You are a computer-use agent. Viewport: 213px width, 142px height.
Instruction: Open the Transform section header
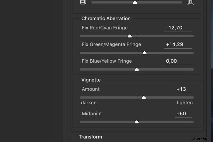pos(90,137)
